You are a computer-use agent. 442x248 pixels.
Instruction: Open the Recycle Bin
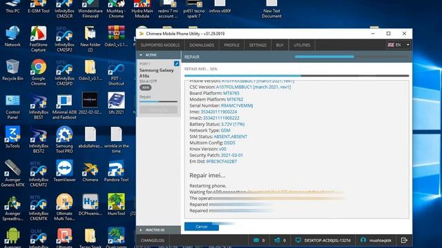12,70
